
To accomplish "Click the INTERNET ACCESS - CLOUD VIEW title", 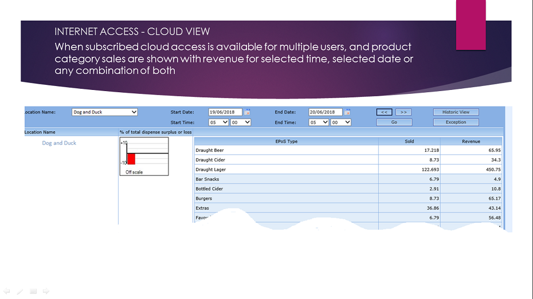I will tap(132, 32).
